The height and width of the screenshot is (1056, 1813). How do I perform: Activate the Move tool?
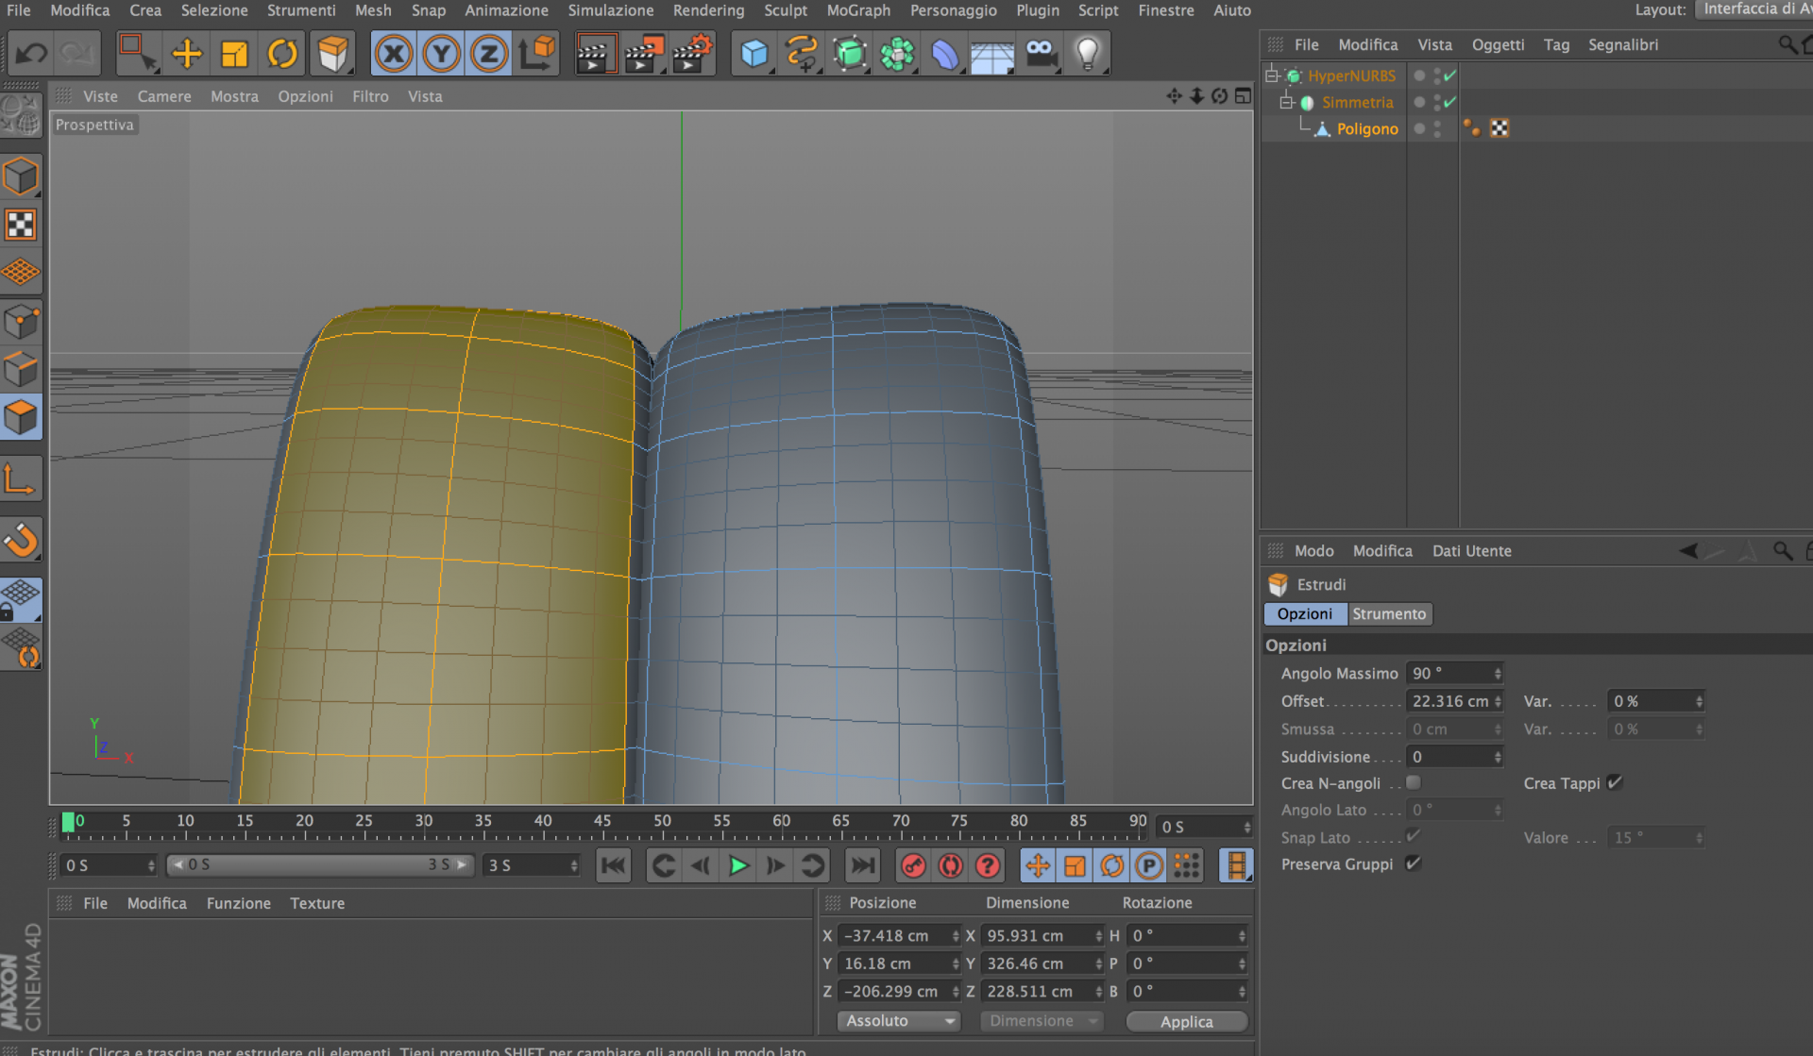point(187,54)
